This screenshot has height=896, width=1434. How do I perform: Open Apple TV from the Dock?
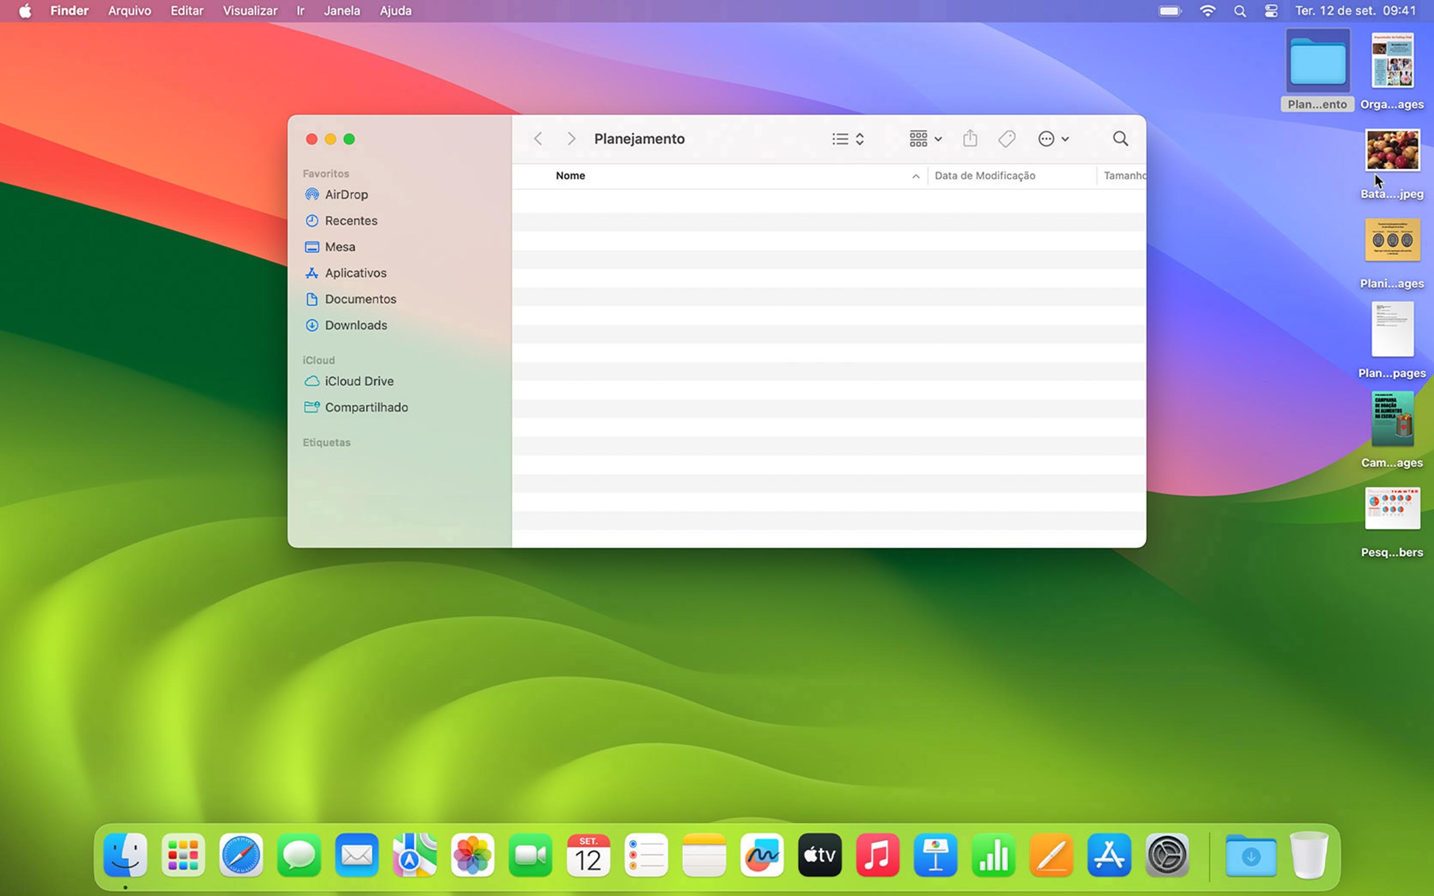click(x=820, y=855)
